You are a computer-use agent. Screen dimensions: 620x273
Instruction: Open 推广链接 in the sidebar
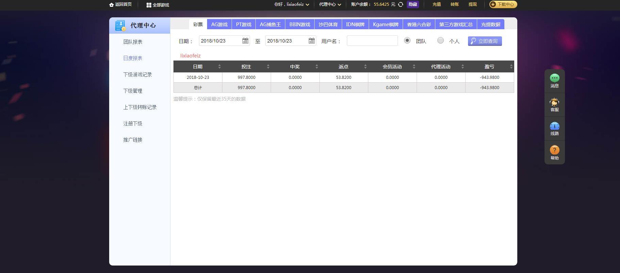click(133, 140)
